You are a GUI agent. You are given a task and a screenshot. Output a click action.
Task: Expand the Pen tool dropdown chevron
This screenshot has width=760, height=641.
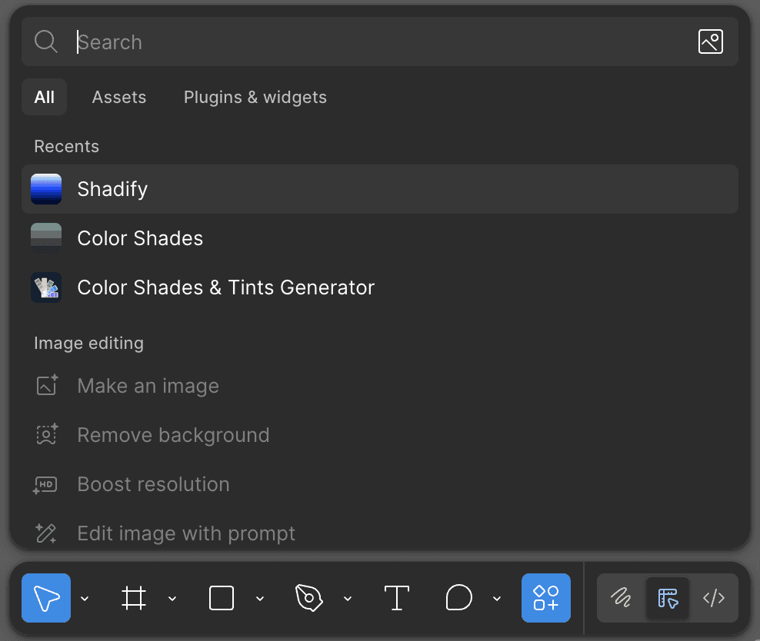click(x=348, y=599)
